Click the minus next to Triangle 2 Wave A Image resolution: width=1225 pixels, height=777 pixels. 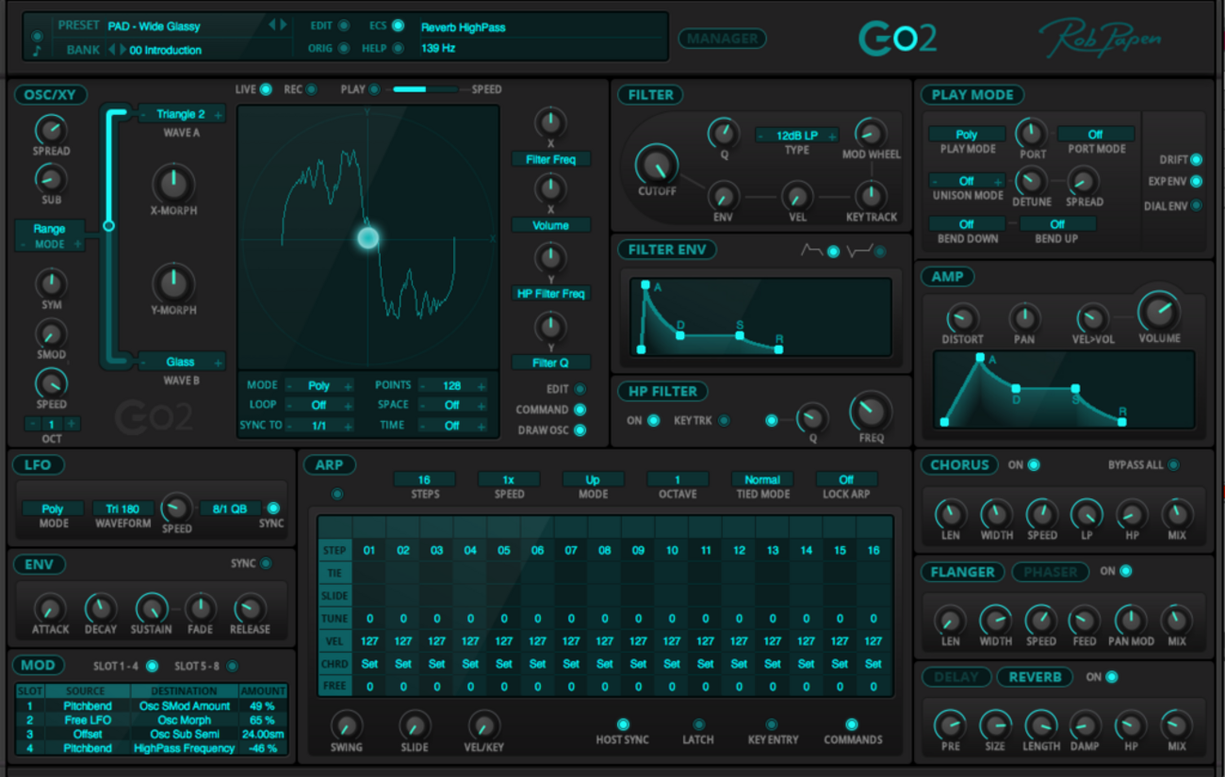(143, 115)
